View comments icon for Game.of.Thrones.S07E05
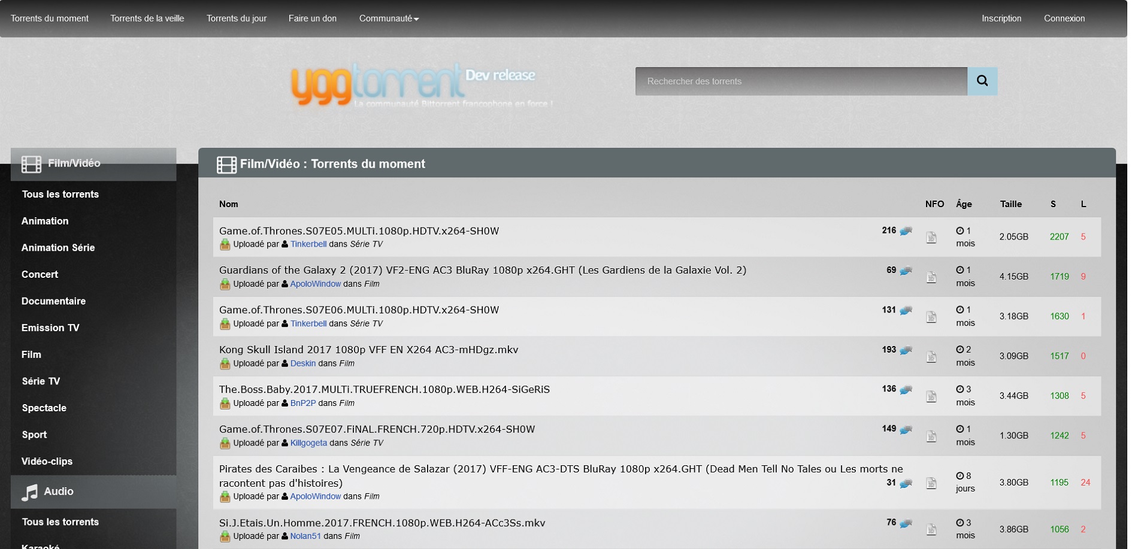Screen dimensions: 1138x549 pyautogui.click(x=906, y=231)
